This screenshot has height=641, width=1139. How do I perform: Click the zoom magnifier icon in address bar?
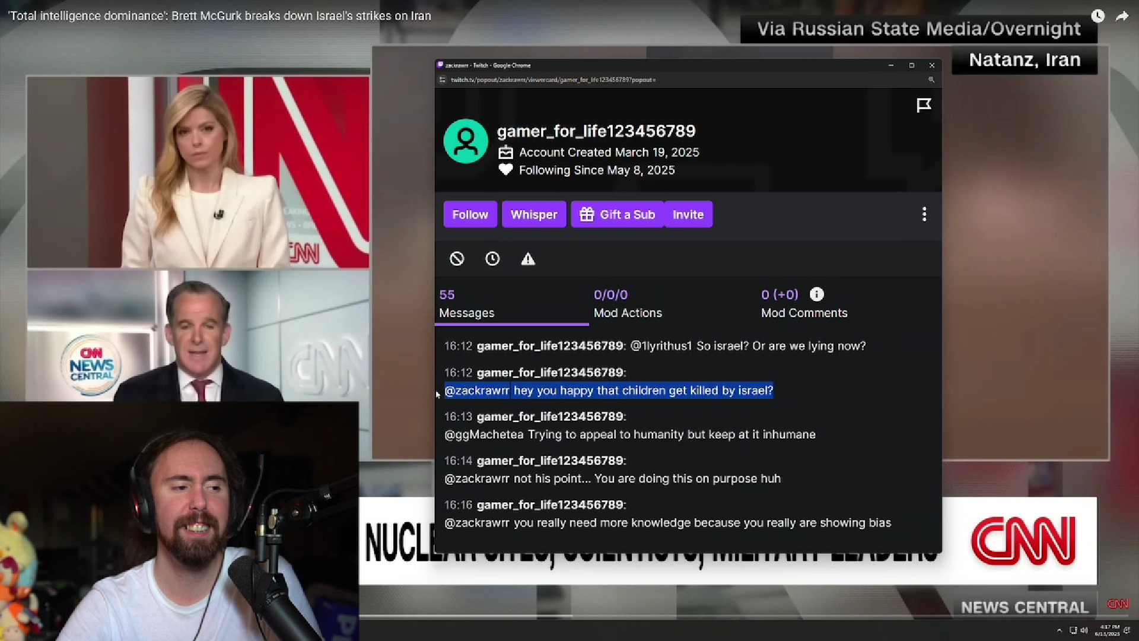pos(931,80)
